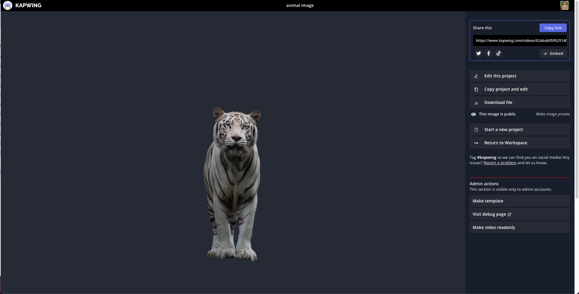Click the eye icon beside public status
The image size is (579, 294).
click(474, 114)
